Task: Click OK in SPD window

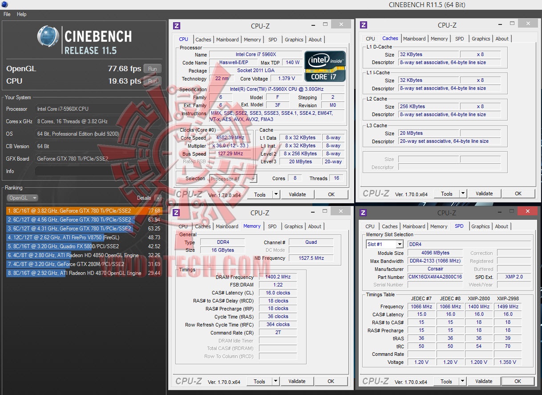Action: (x=518, y=381)
